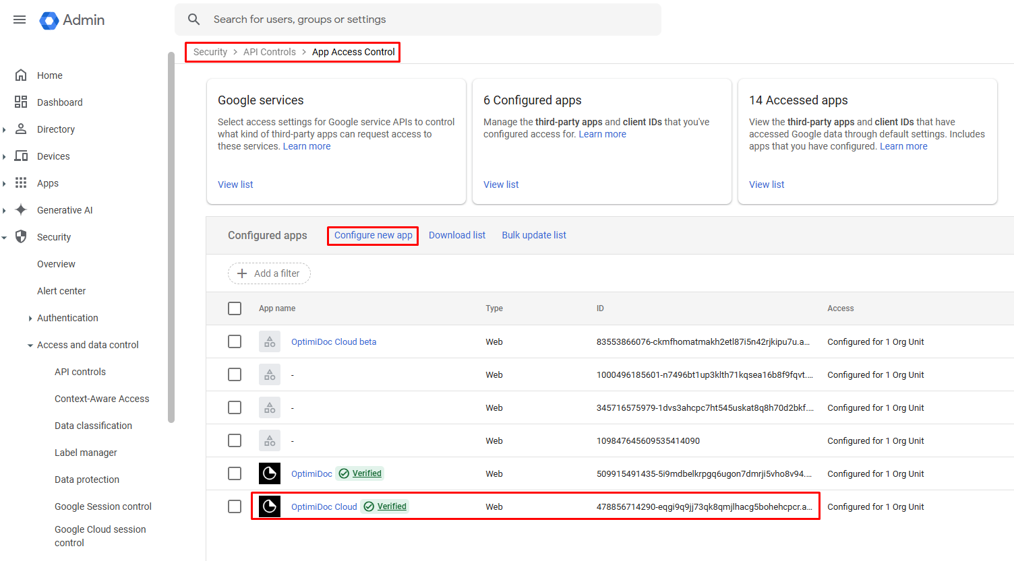Click the OptimiDoc Cloud beta app icon
The height and width of the screenshot is (561, 1014).
270,341
